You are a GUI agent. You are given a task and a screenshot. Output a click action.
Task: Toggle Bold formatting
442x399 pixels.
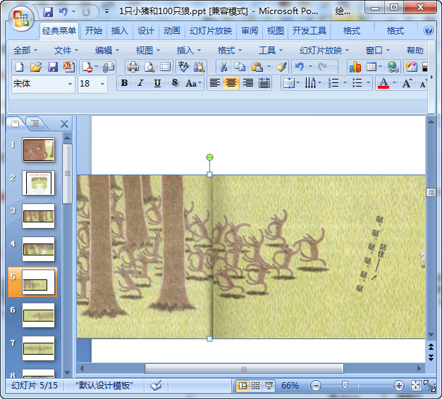124,83
